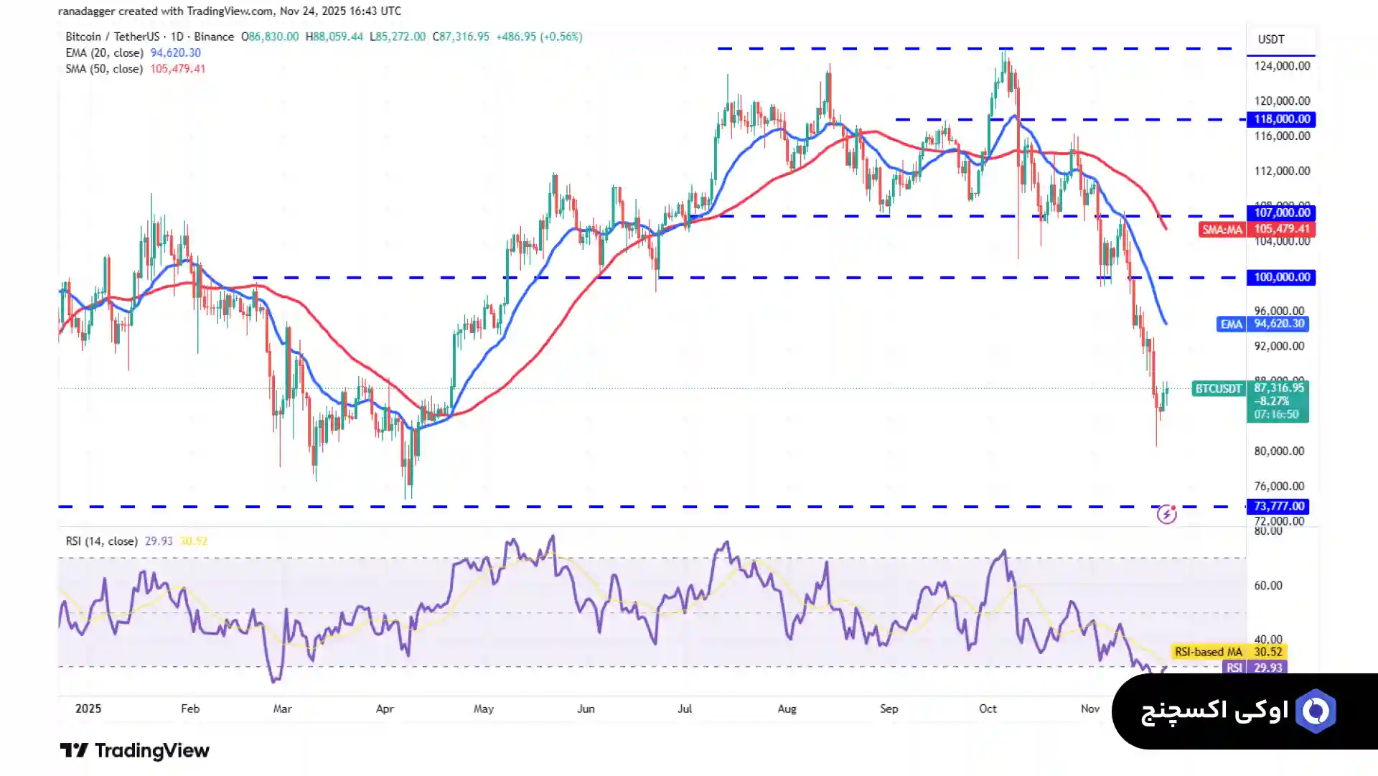Click the Persian OK Exchange banner text
Screen dimensions: 1378x776
click(1214, 711)
